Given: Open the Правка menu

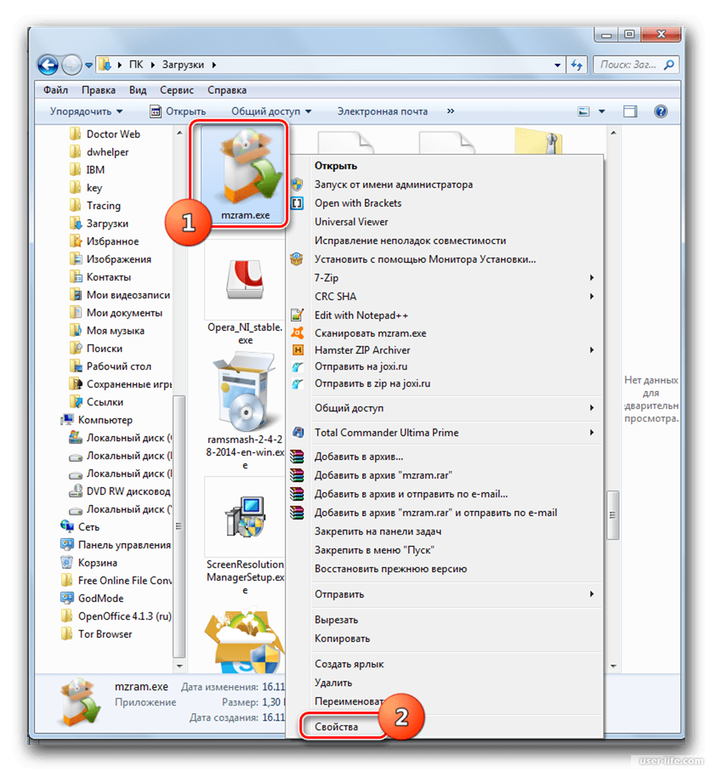Looking at the screenshot, I should click(x=99, y=90).
